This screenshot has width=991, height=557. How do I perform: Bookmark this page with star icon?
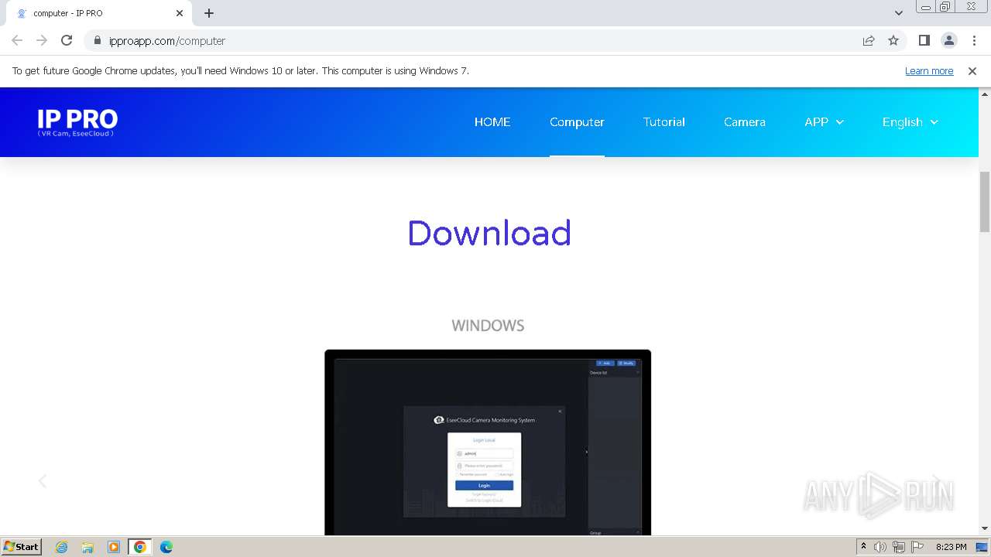893,40
